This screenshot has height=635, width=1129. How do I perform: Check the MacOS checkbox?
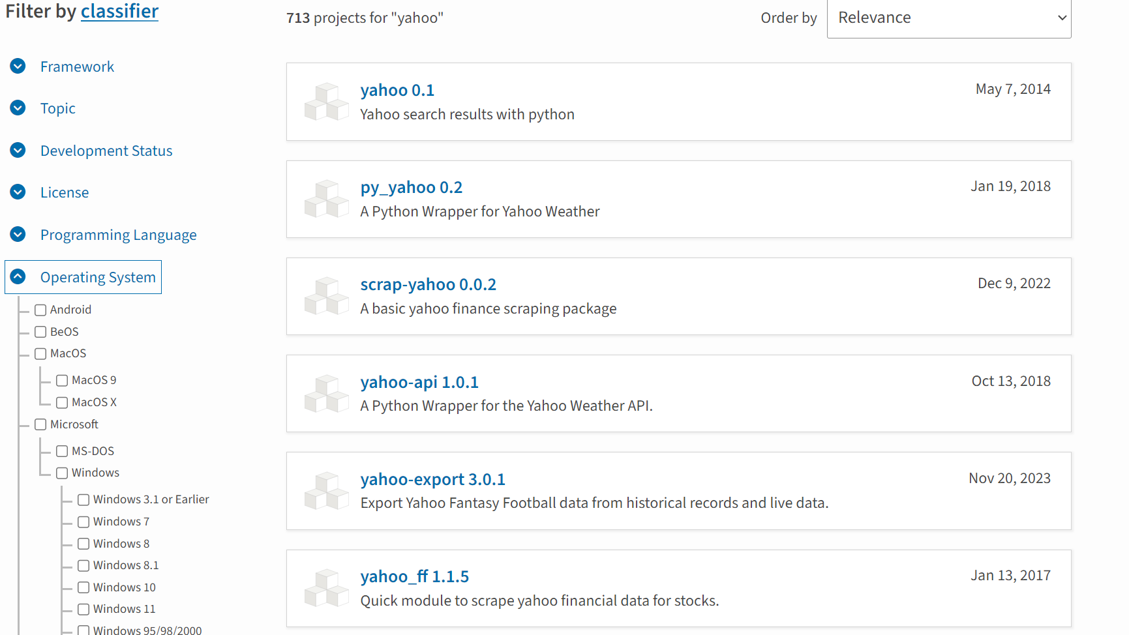(40, 354)
